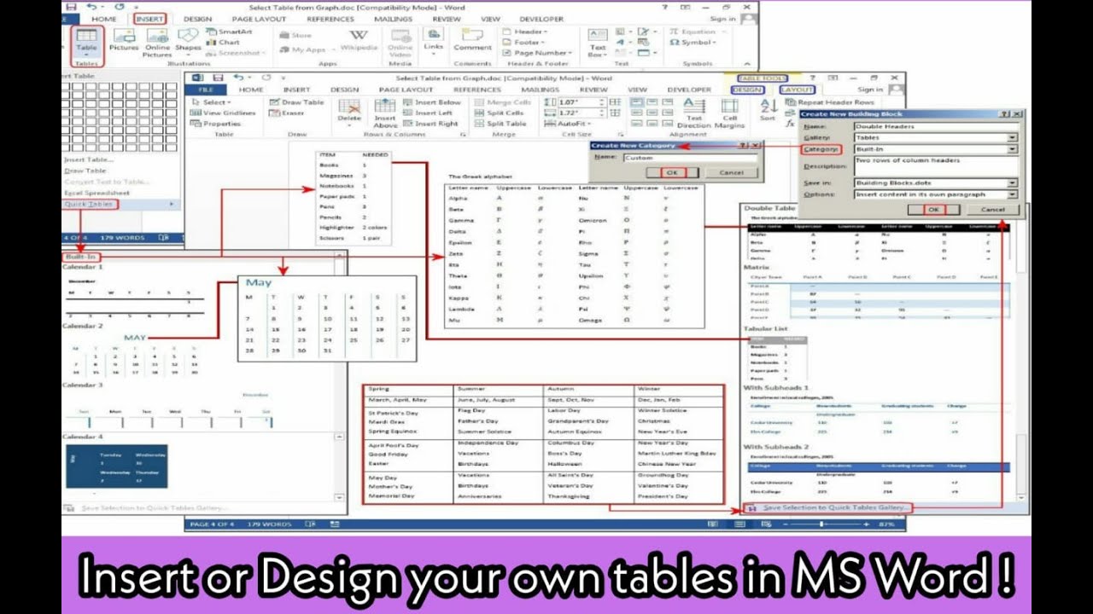This screenshot has height=614, width=1093.
Task: Click Cancel in the Create New Category dialog
Action: (732, 172)
